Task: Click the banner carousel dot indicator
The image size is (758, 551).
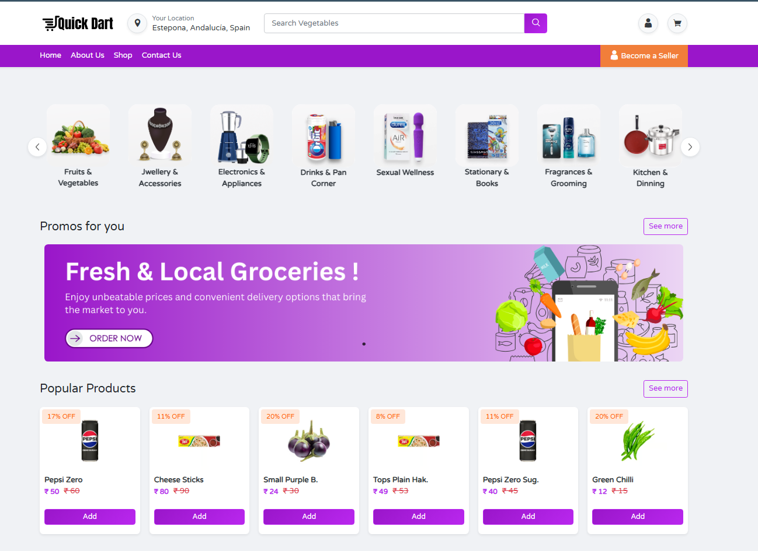Action: tap(364, 344)
